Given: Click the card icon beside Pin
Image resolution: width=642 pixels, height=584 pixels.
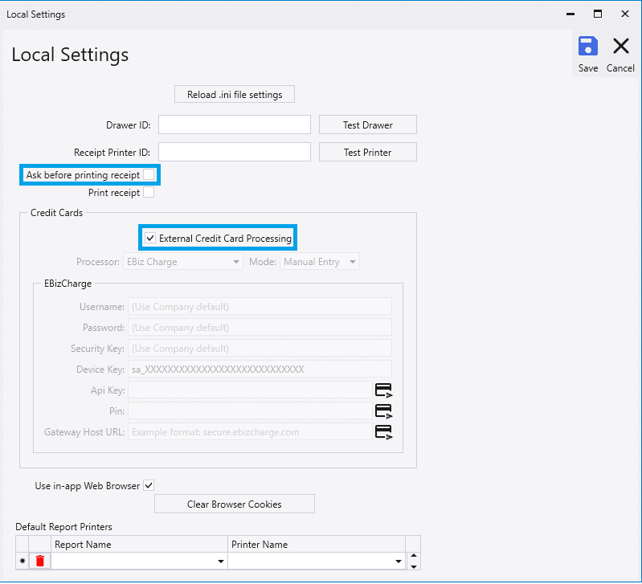Looking at the screenshot, I should point(383,410).
